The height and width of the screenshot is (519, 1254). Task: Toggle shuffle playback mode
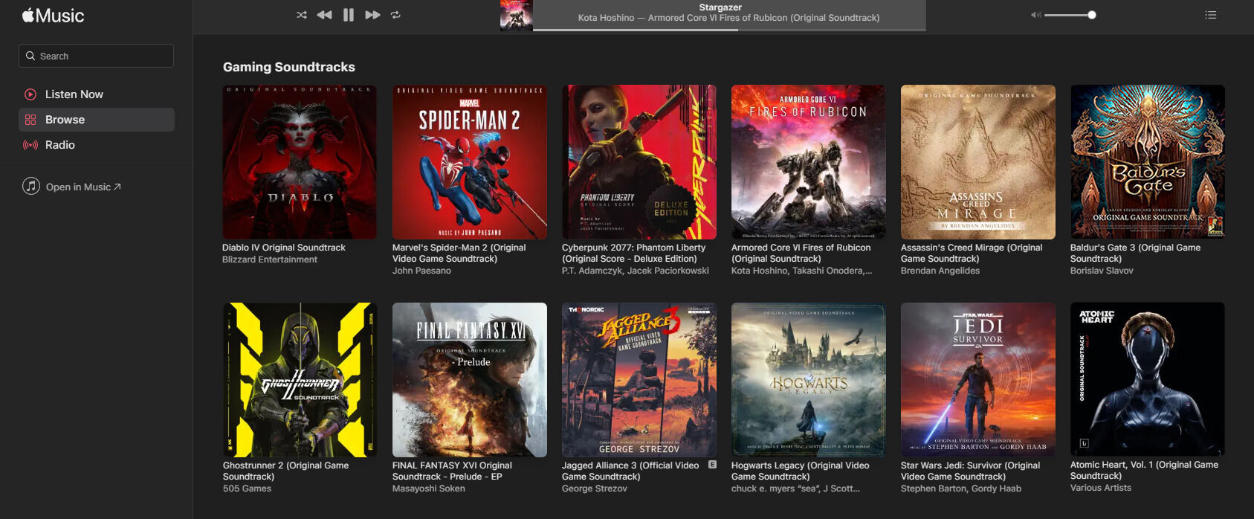coord(301,15)
